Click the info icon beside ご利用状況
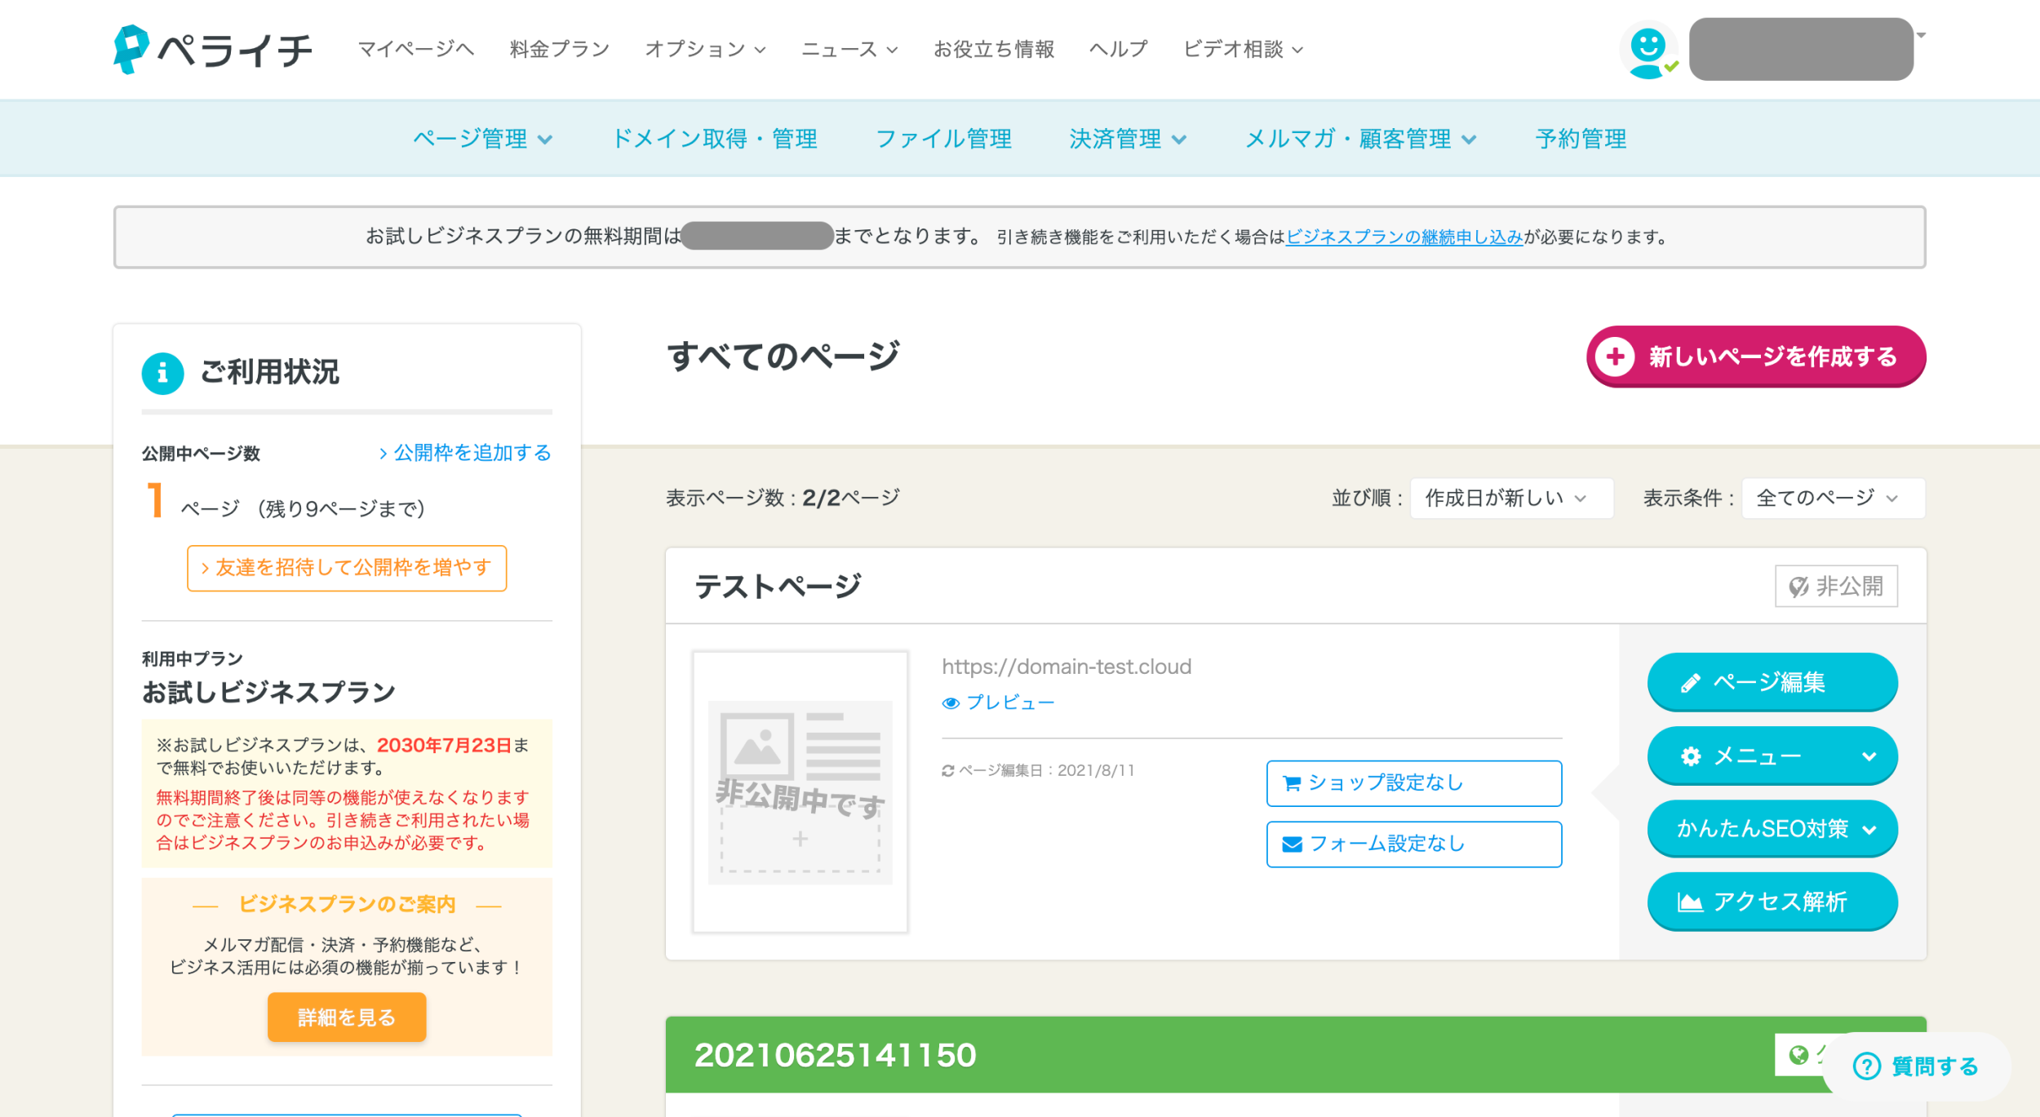The image size is (2040, 1117). pyautogui.click(x=162, y=373)
